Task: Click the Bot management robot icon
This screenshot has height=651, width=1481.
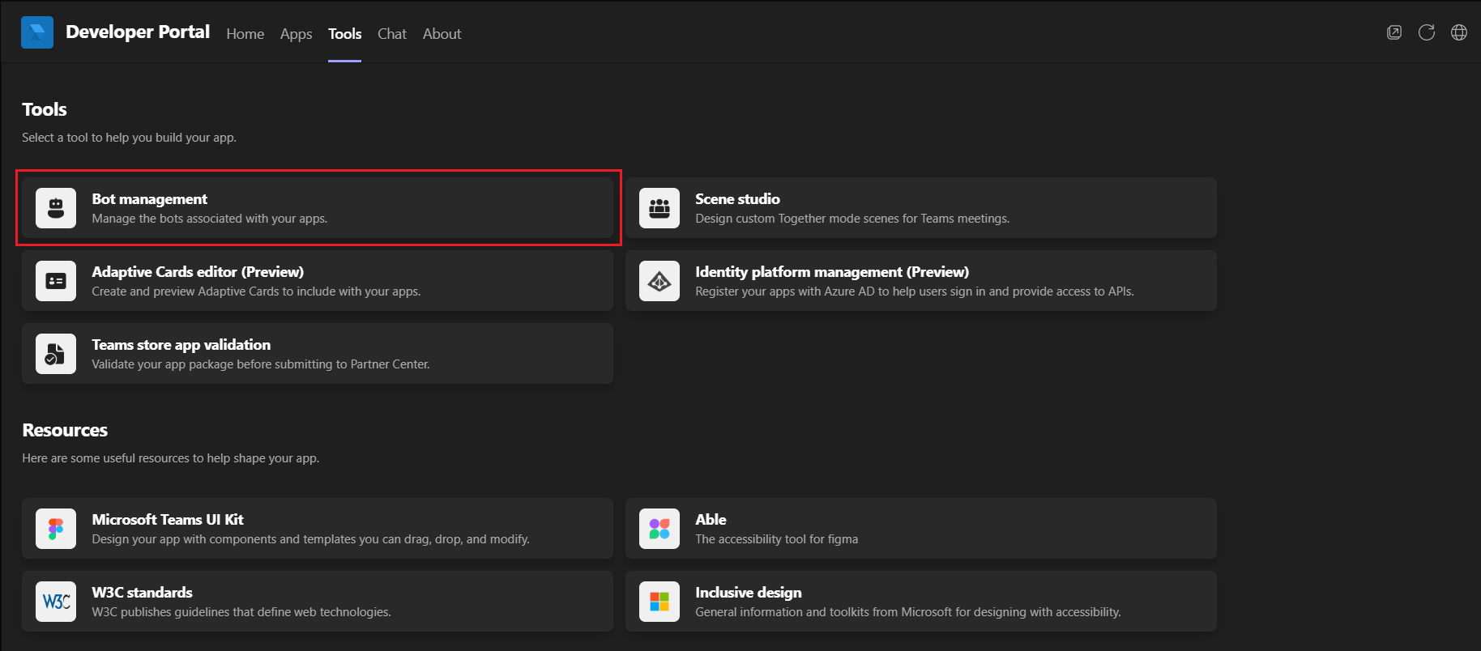Action: pyautogui.click(x=56, y=208)
